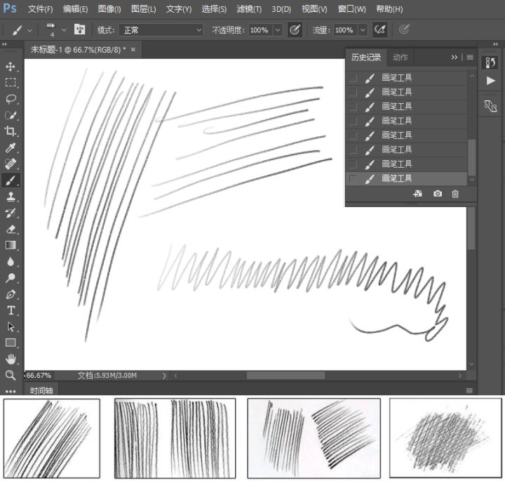Switch to the 动作 tab

click(x=400, y=58)
